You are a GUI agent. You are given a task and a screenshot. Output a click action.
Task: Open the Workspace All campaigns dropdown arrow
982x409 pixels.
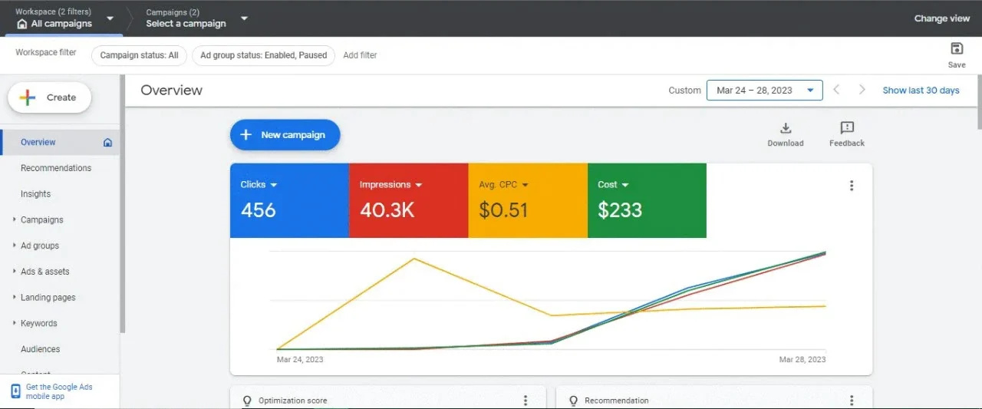click(x=110, y=18)
